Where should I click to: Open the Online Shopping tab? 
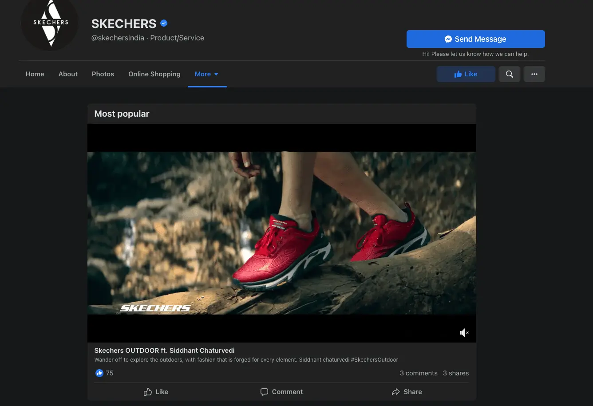coord(154,74)
